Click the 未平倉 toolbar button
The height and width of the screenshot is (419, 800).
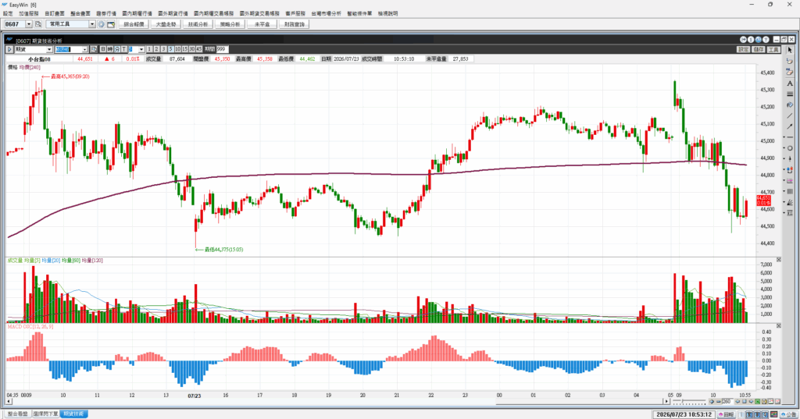click(x=262, y=24)
